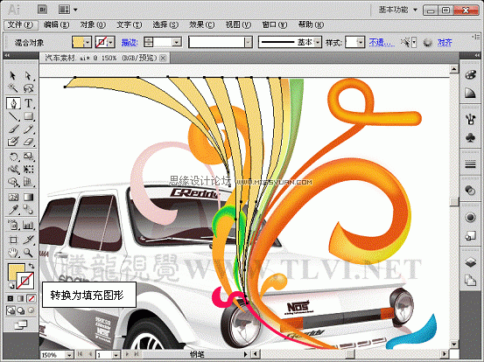Swap fill and stroke colors arrow
This screenshot has height=362, width=484.
[32, 266]
